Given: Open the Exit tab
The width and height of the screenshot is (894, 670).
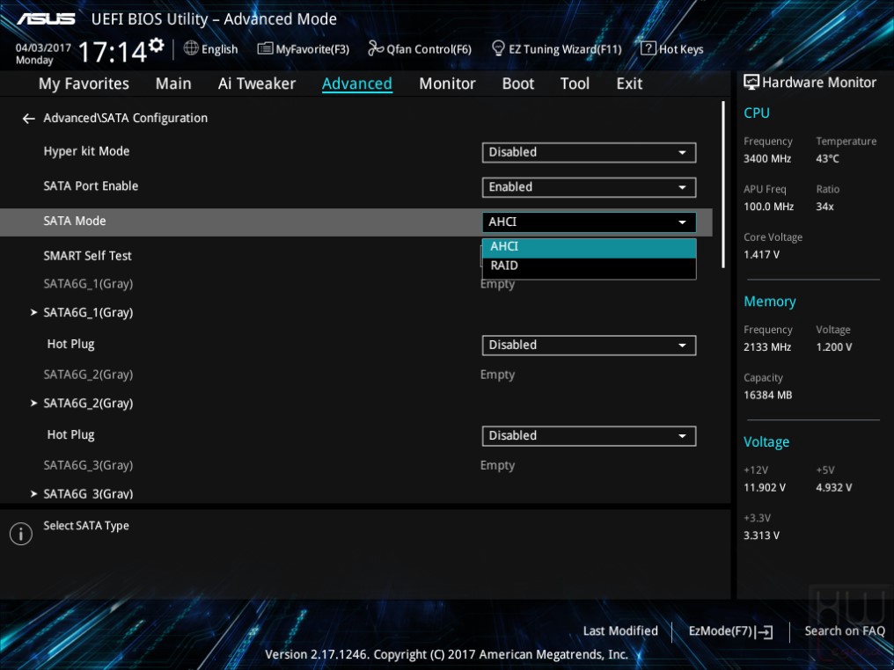Looking at the screenshot, I should pyautogui.click(x=629, y=84).
